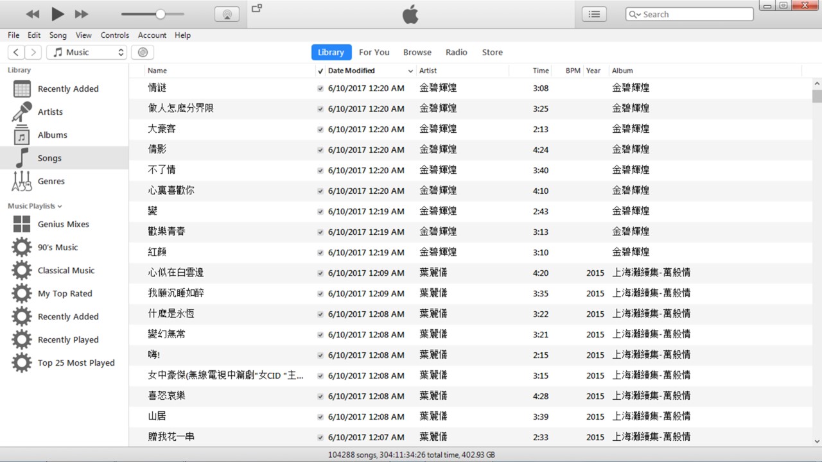Open the File menu
Image resolution: width=822 pixels, height=462 pixels.
(x=13, y=35)
